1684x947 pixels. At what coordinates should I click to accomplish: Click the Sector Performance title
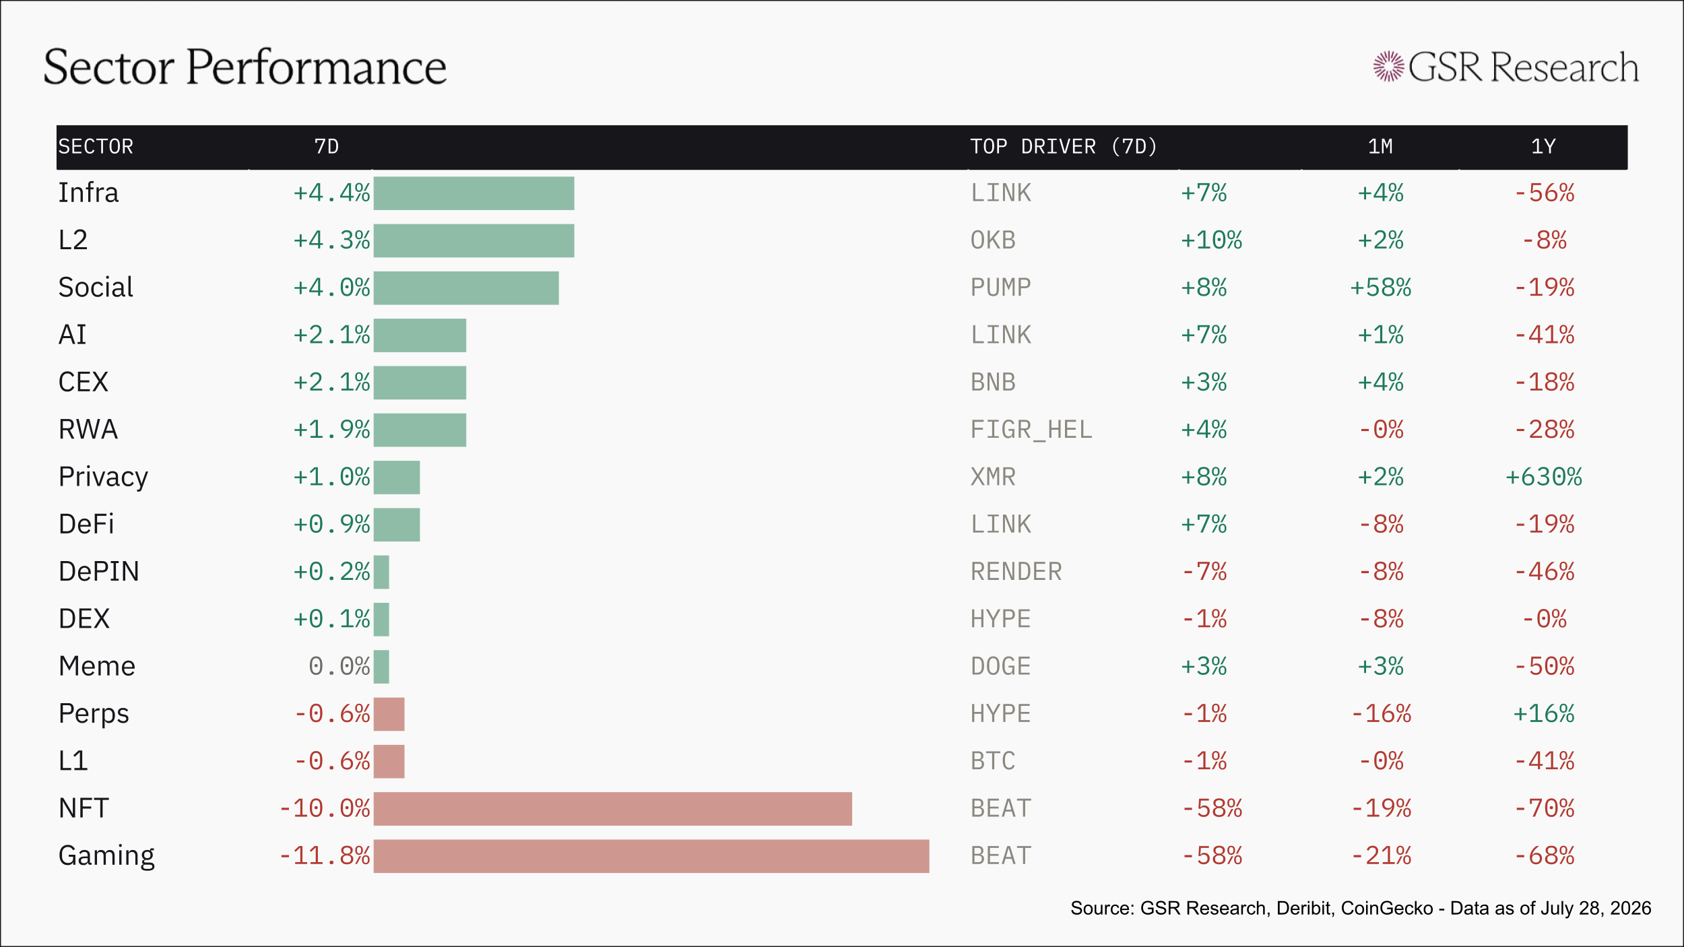pyautogui.click(x=245, y=68)
